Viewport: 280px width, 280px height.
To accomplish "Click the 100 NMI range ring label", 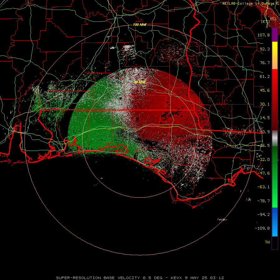I will pyautogui.click(x=140, y=25).
